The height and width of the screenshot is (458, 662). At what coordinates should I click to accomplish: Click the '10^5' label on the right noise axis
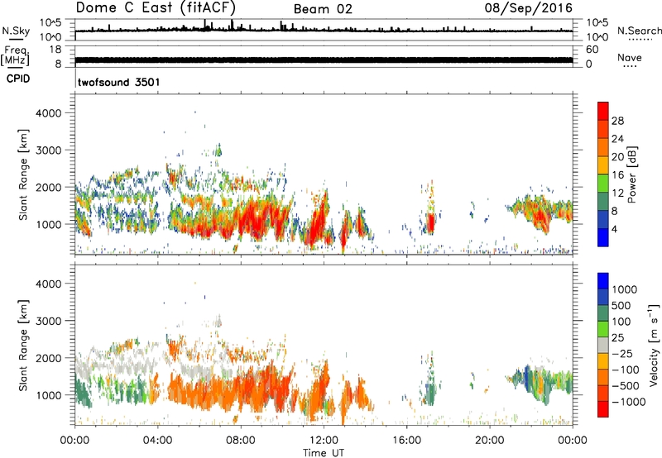597,22
